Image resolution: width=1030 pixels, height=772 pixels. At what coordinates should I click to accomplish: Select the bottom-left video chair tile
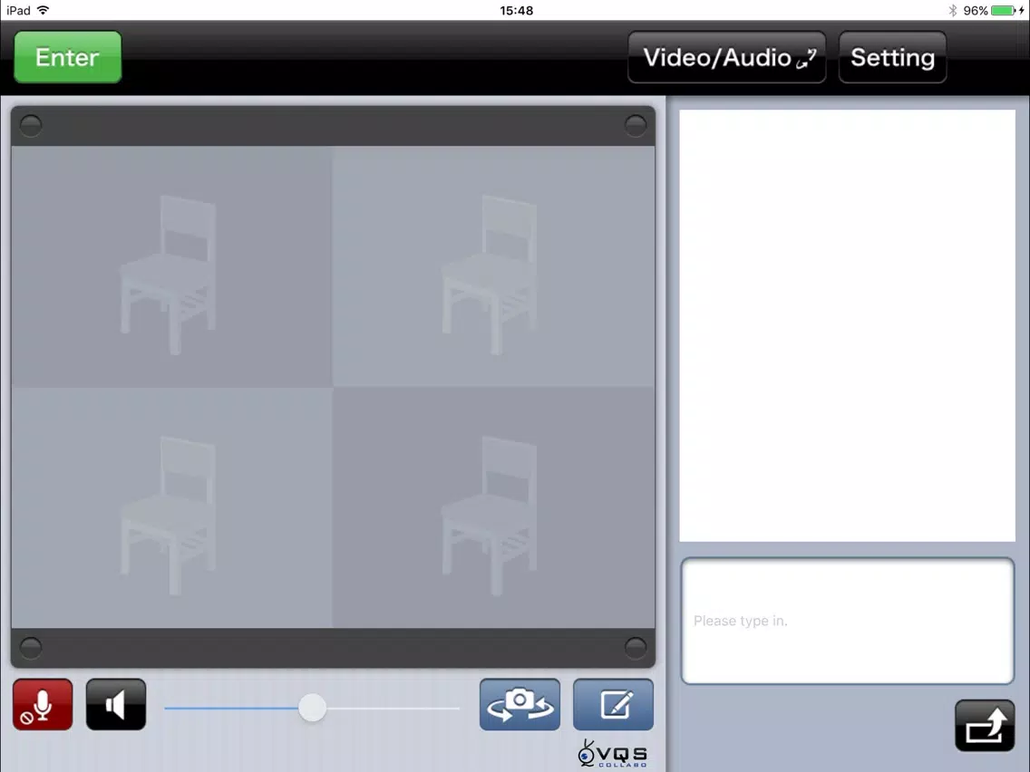pyautogui.click(x=172, y=507)
